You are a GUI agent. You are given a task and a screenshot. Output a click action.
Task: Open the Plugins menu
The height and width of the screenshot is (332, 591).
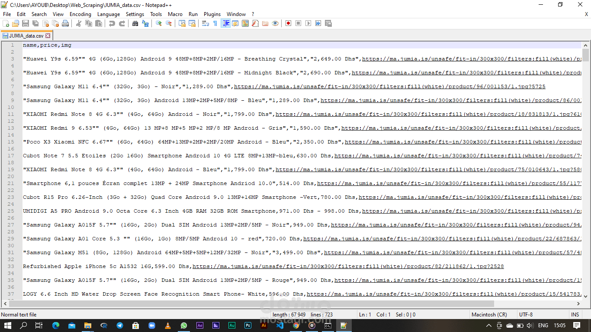tap(212, 14)
